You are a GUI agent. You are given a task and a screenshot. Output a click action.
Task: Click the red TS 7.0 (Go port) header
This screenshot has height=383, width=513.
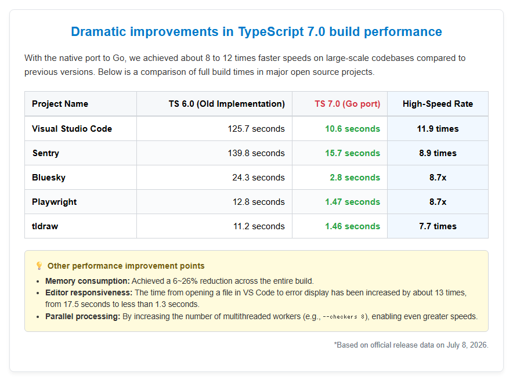[x=348, y=104]
